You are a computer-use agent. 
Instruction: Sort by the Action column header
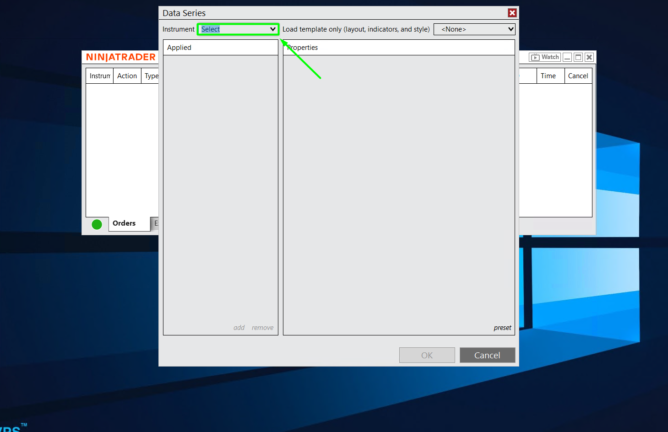[127, 76]
